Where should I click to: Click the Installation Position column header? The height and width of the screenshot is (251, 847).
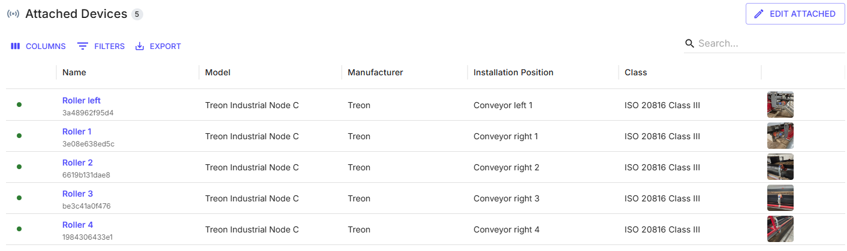click(513, 72)
